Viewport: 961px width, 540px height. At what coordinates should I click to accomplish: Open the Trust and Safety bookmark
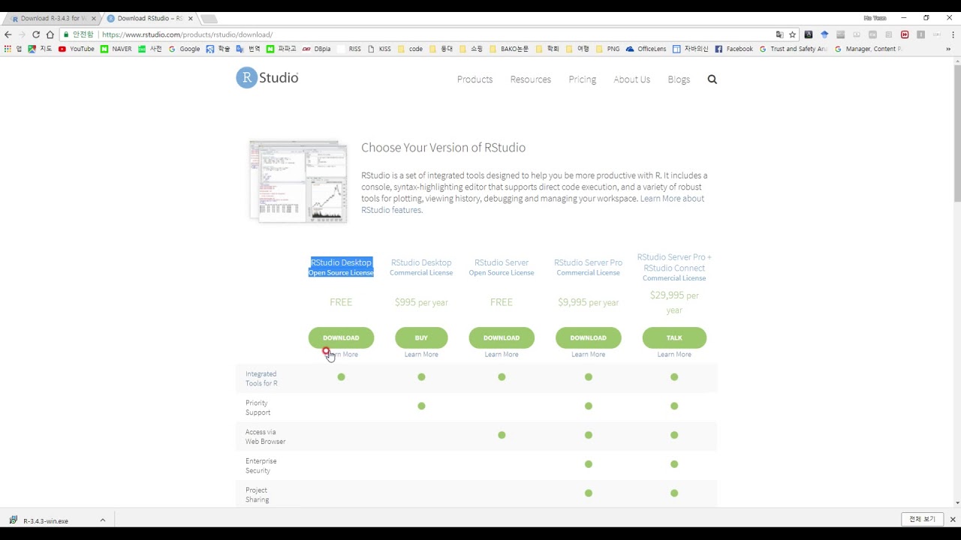(x=793, y=49)
